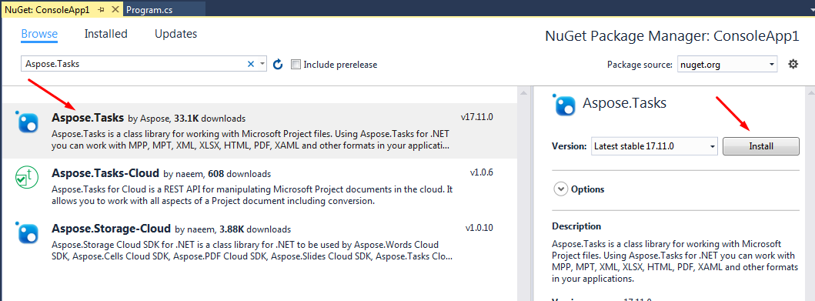
Task: Open search history dropdown arrow
Action: click(262, 64)
